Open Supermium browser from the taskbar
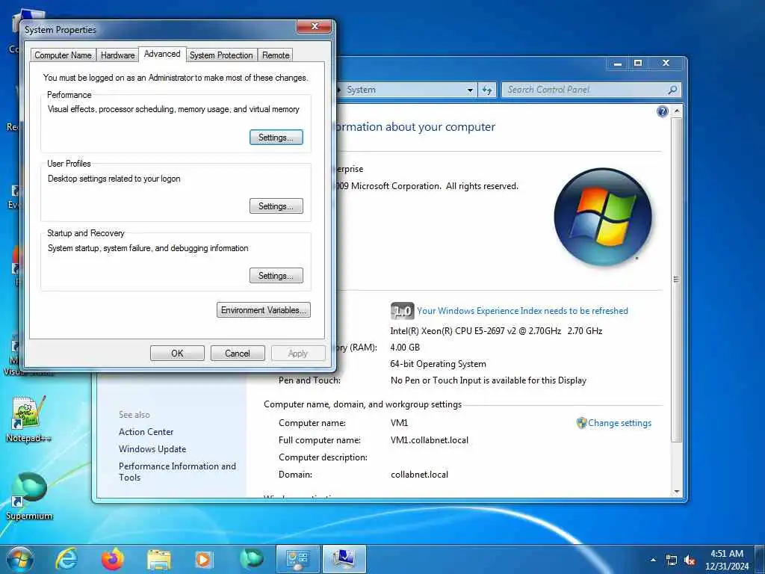Image resolution: width=765 pixels, height=574 pixels. (251, 559)
